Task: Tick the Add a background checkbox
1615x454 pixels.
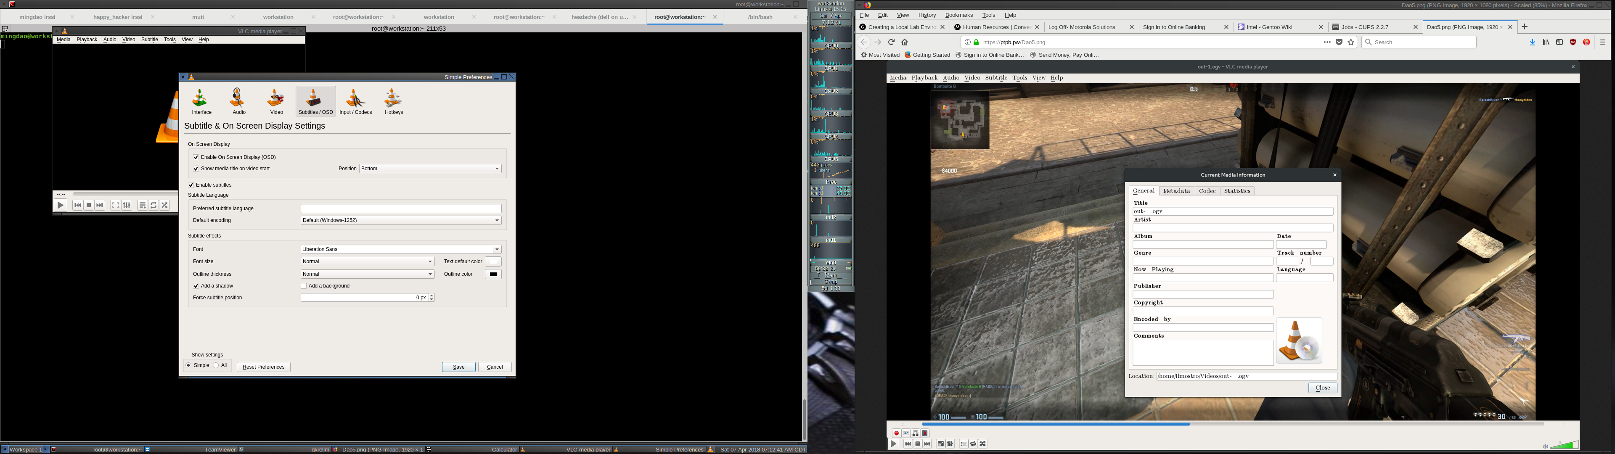Action: coord(304,286)
